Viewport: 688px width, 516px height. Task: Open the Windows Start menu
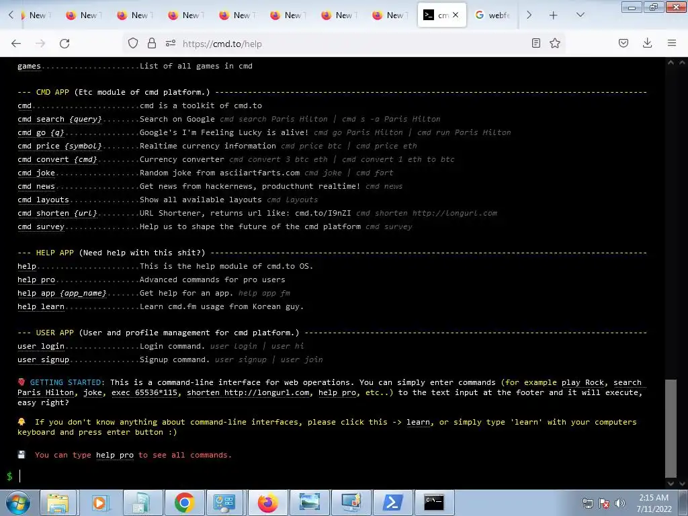[x=17, y=503]
